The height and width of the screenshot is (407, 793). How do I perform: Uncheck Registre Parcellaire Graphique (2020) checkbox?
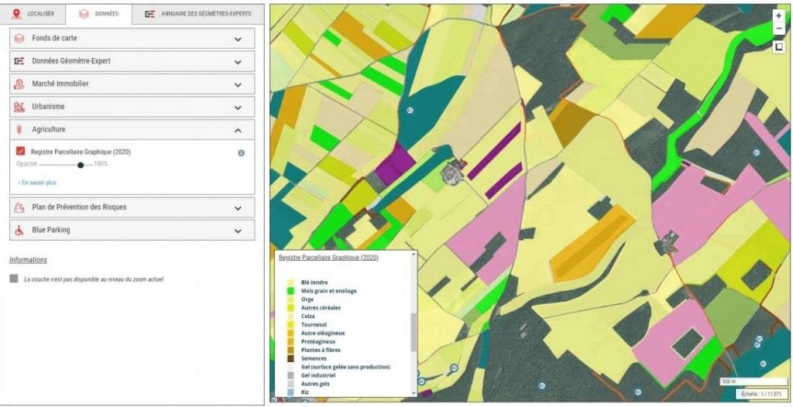(x=20, y=151)
